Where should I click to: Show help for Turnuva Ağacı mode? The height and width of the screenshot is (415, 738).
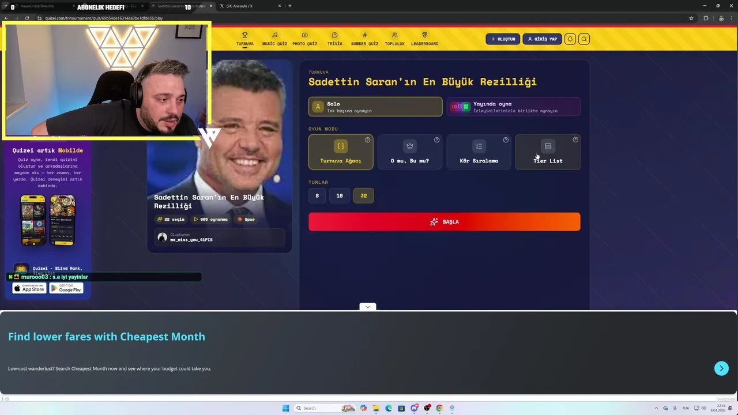[367, 140]
